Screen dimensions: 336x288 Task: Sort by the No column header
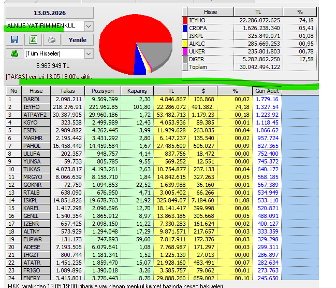(13, 91)
